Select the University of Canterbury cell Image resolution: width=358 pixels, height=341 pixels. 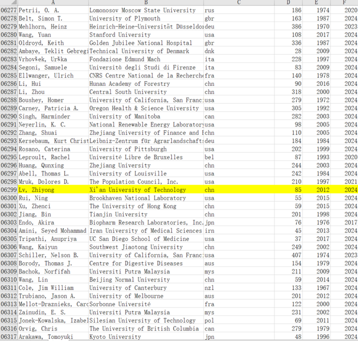[146, 288]
